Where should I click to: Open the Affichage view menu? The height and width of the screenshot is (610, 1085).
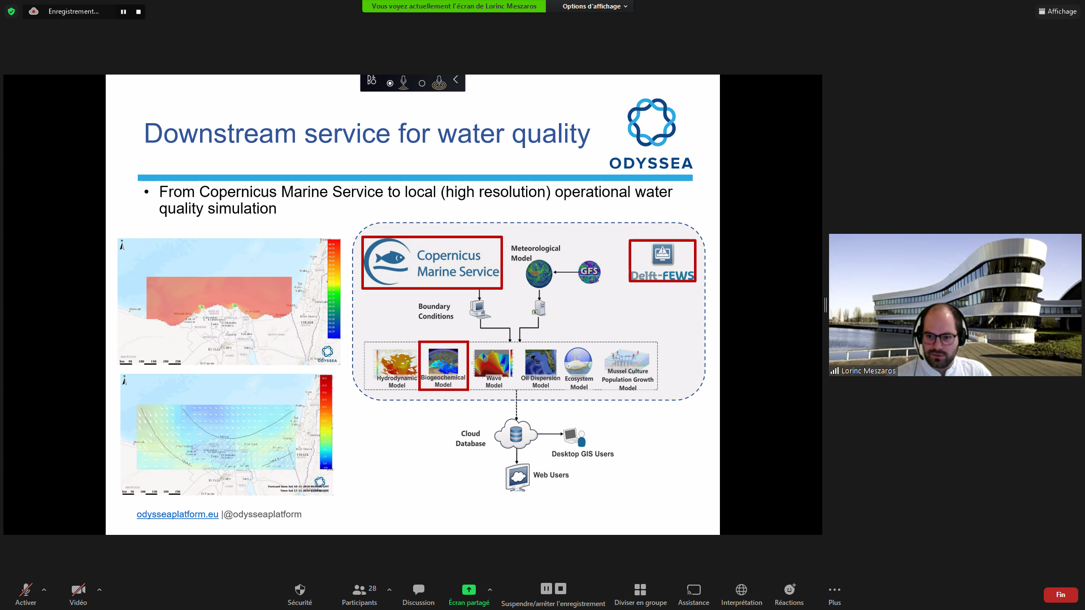[x=1057, y=11]
